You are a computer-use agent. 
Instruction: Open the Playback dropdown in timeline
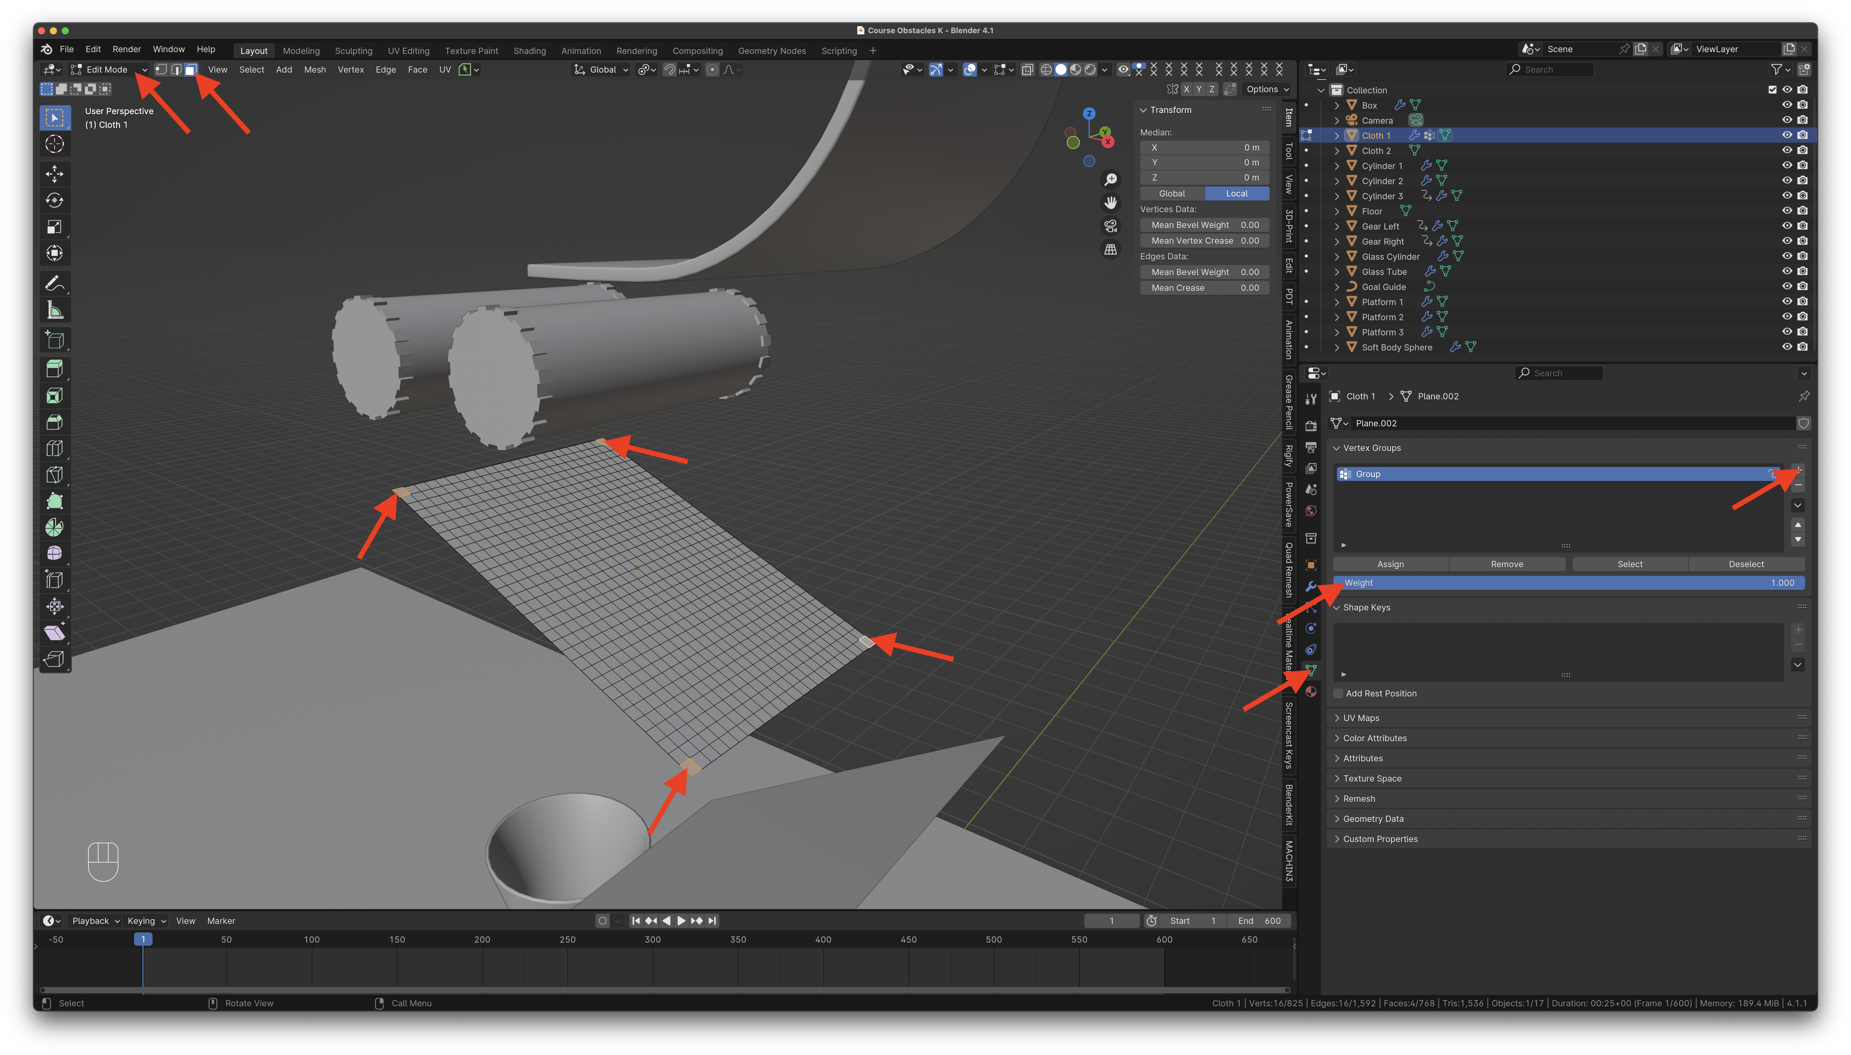click(96, 921)
